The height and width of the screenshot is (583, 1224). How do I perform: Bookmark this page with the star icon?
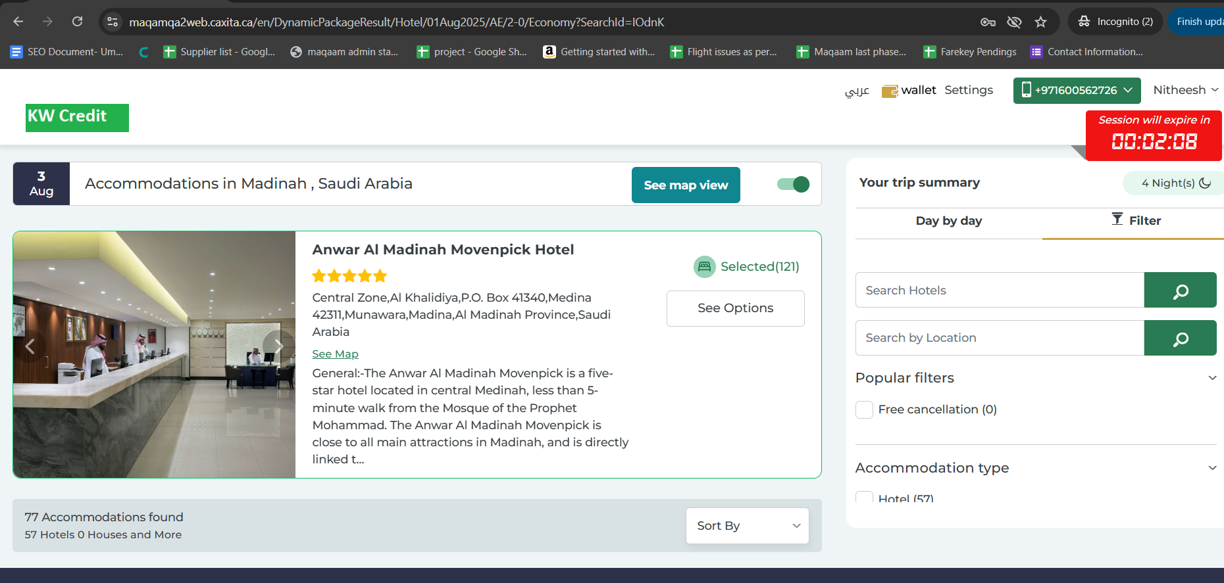coord(1040,22)
